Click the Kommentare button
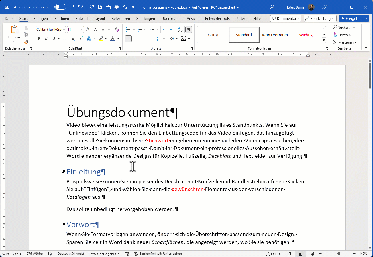 pos(285,19)
